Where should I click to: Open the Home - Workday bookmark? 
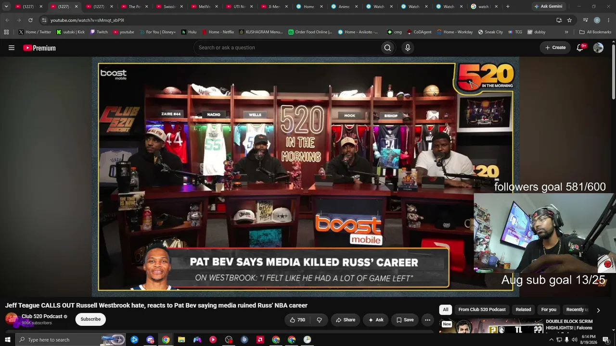(455, 32)
